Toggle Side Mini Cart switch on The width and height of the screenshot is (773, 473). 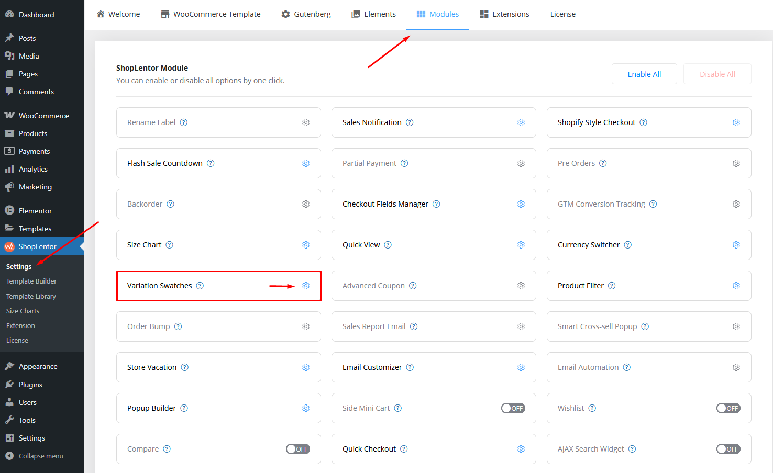click(x=513, y=408)
